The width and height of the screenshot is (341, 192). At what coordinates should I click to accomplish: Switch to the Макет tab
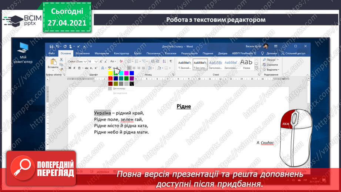click(x=138, y=53)
